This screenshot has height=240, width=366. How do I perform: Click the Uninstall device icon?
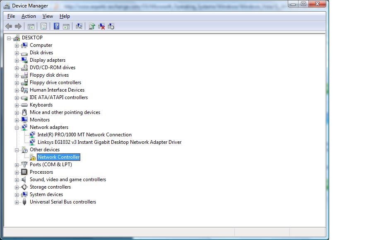101,26
